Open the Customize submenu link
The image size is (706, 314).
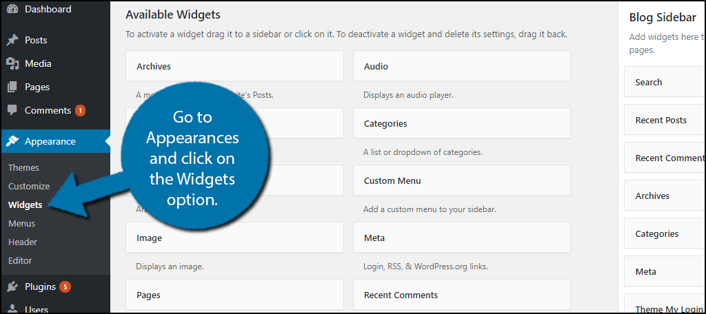click(29, 186)
